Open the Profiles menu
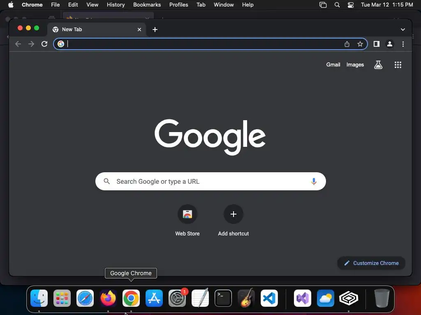The image size is (421, 315). tap(178, 5)
